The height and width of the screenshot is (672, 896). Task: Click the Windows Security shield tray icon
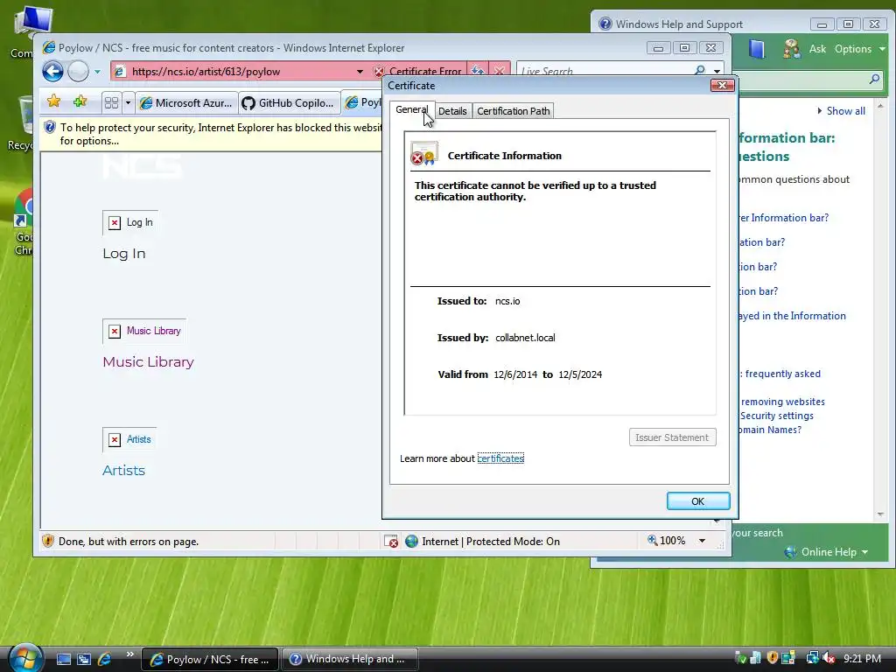point(773,658)
